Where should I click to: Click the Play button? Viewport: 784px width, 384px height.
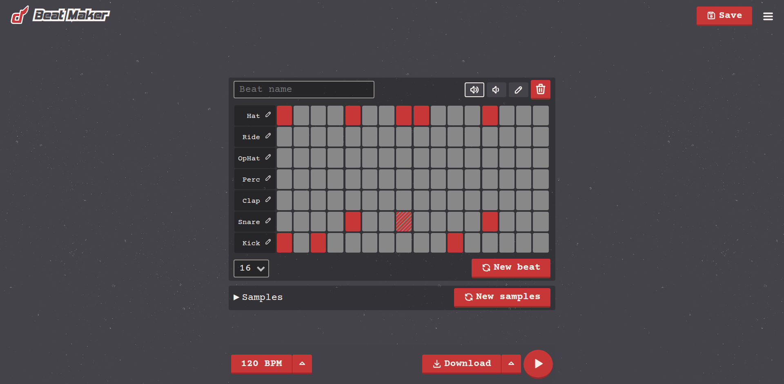click(538, 364)
